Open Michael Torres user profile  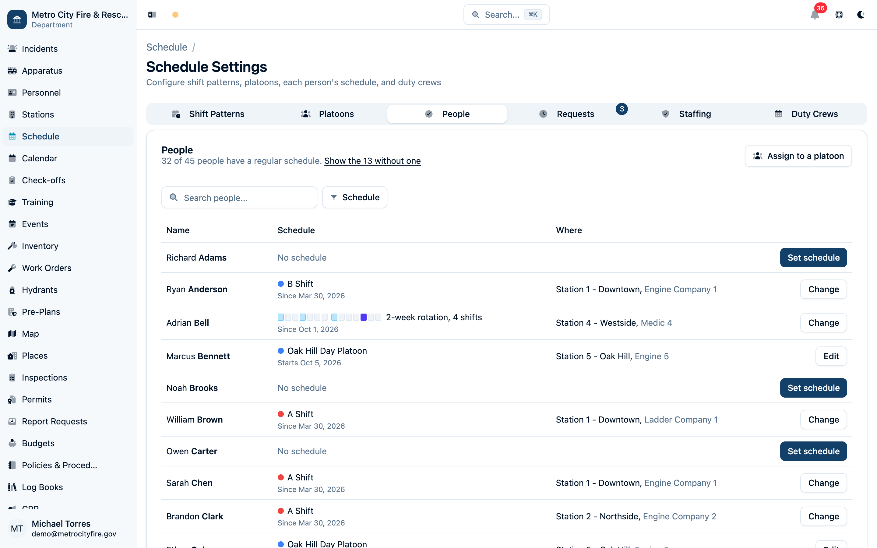68,529
